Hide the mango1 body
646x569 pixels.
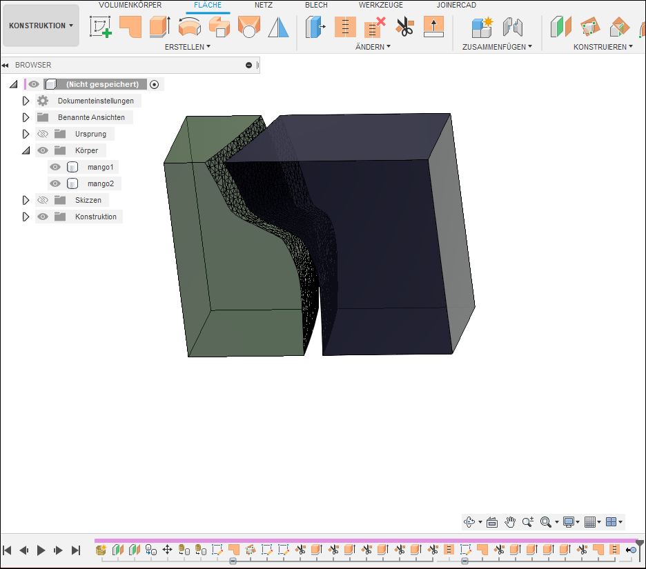[x=55, y=167]
